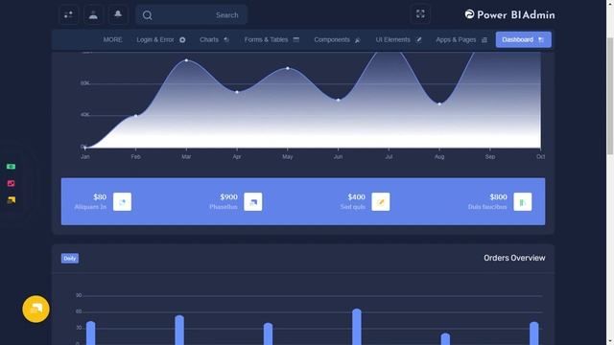Open the yellow chat bubble button
The height and width of the screenshot is (345, 614).
[35, 309]
